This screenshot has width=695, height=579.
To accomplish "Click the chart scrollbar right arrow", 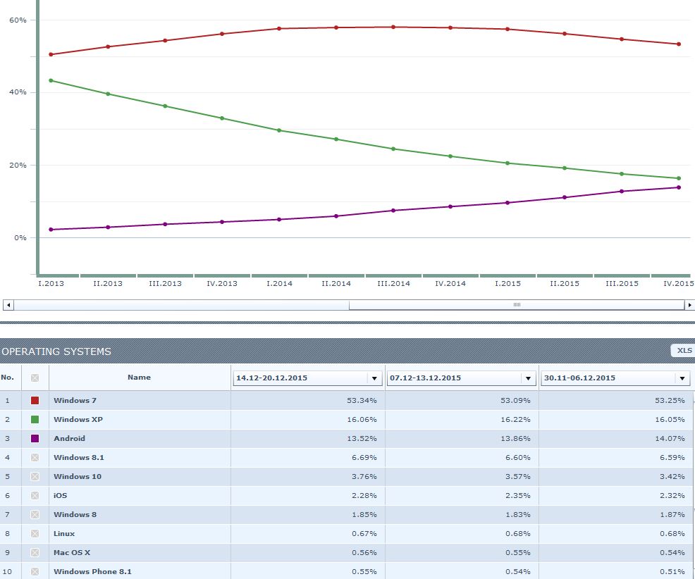I will pos(689,305).
